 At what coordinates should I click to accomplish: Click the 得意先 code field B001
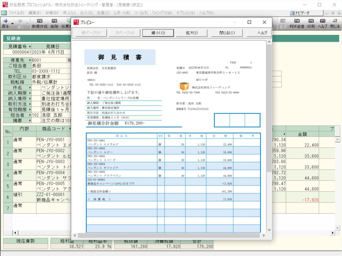(x=49, y=60)
